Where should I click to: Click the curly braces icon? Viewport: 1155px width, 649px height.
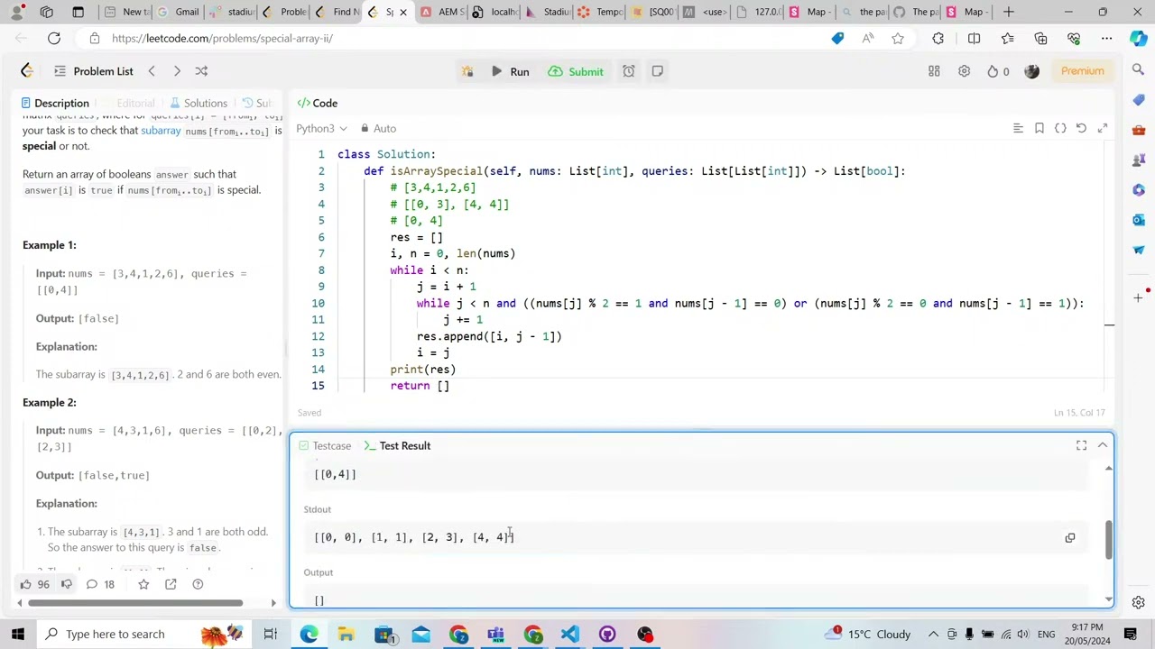1060,129
